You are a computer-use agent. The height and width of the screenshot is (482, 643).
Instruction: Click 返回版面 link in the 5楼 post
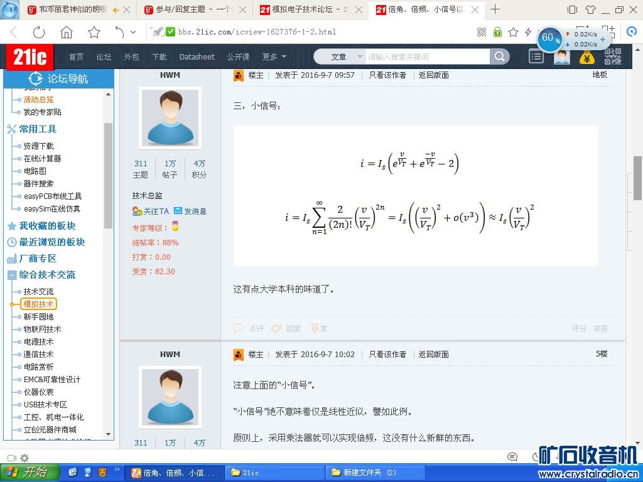pos(433,355)
